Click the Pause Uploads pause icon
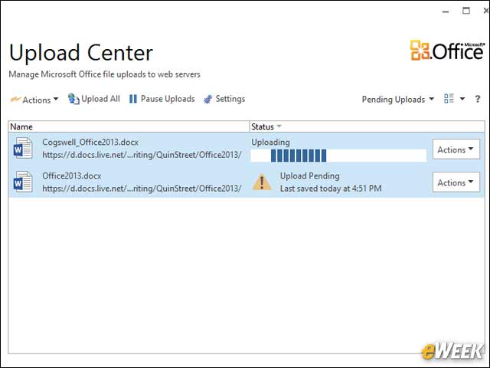This screenshot has width=490, height=368. (133, 99)
